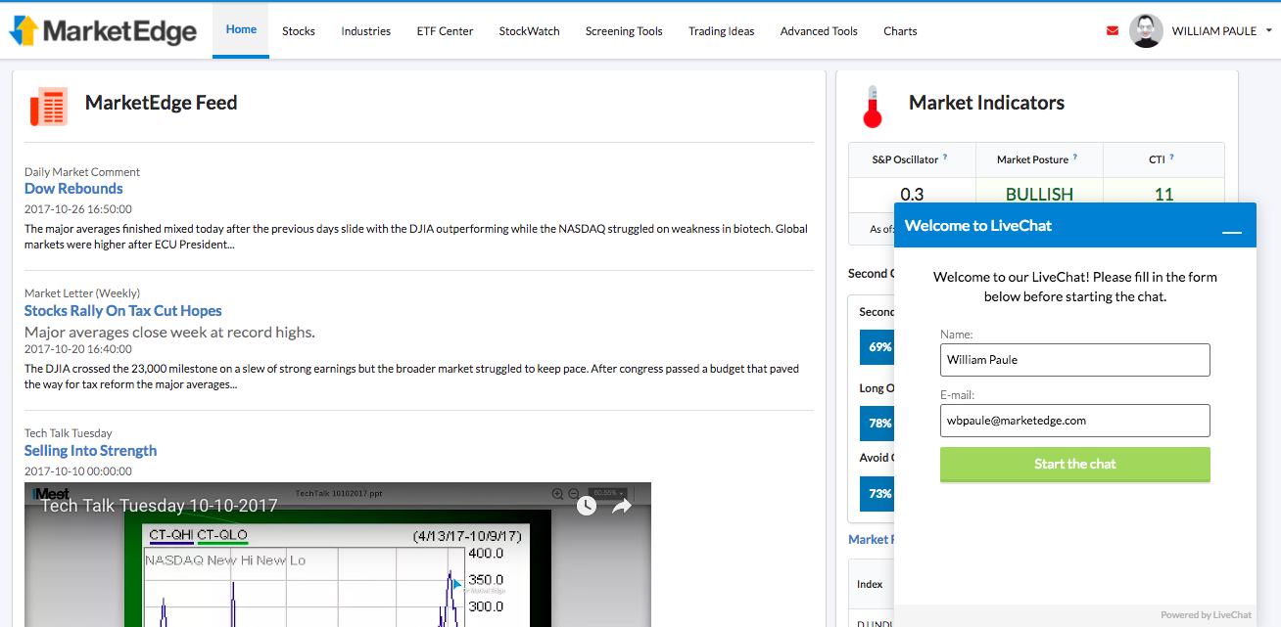Open the Selling Into Strength article
Screen dimensions: 1281x627
(90, 451)
